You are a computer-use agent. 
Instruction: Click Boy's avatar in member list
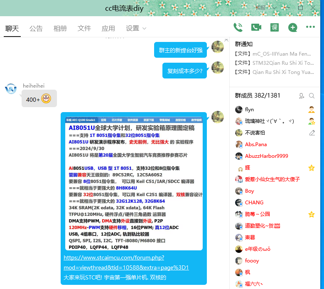point(239,191)
